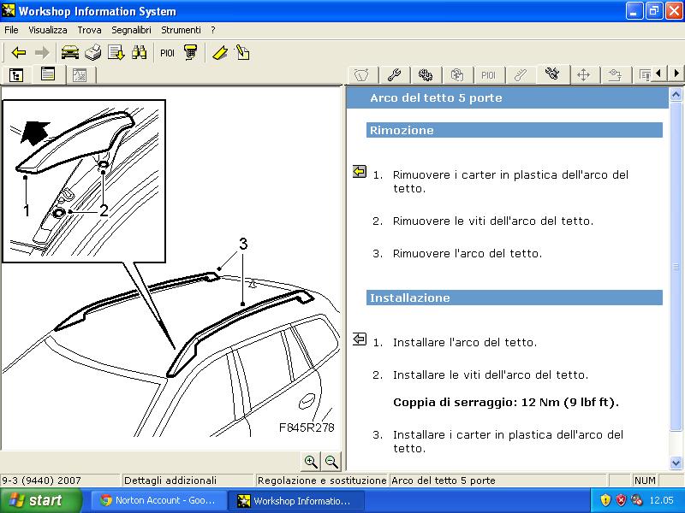Image resolution: width=685 pixels, height=513 pixels.
Task: Click text 'Rimuovere le viti dell'arco del tetto.'
Action: [493, 221]
